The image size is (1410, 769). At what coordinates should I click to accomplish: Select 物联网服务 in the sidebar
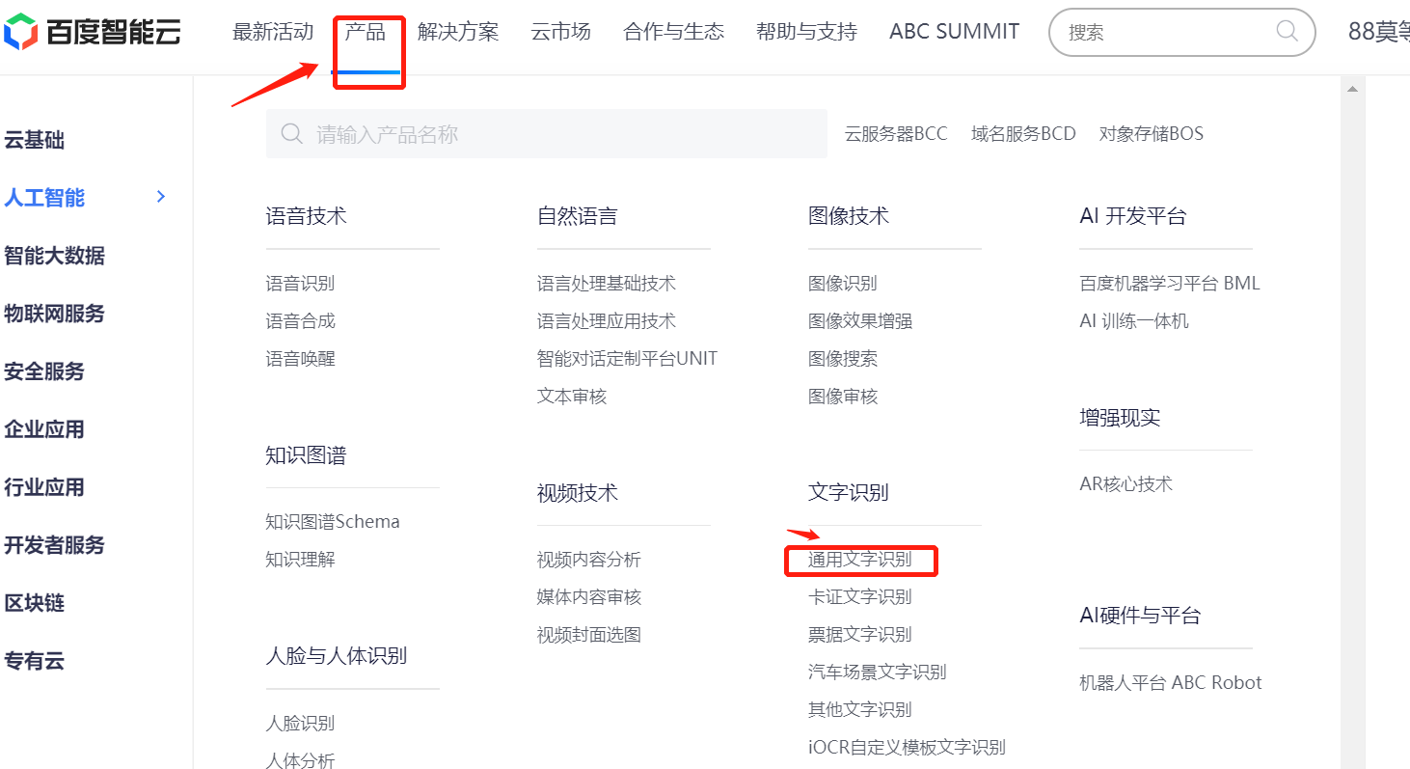(x=54, y=314)
